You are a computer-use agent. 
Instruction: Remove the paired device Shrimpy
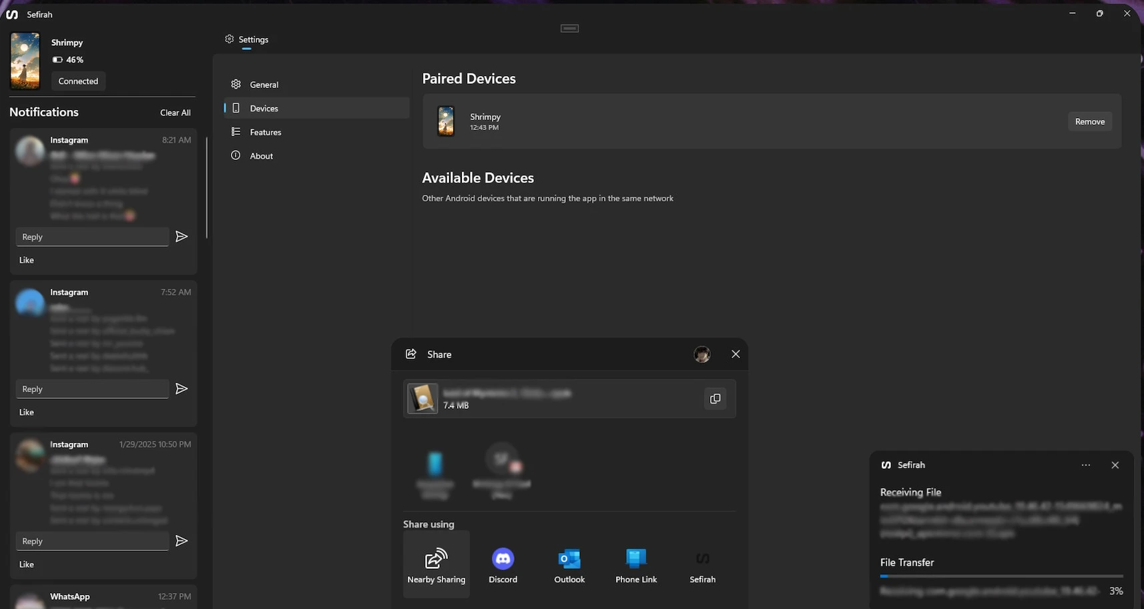1090,121
